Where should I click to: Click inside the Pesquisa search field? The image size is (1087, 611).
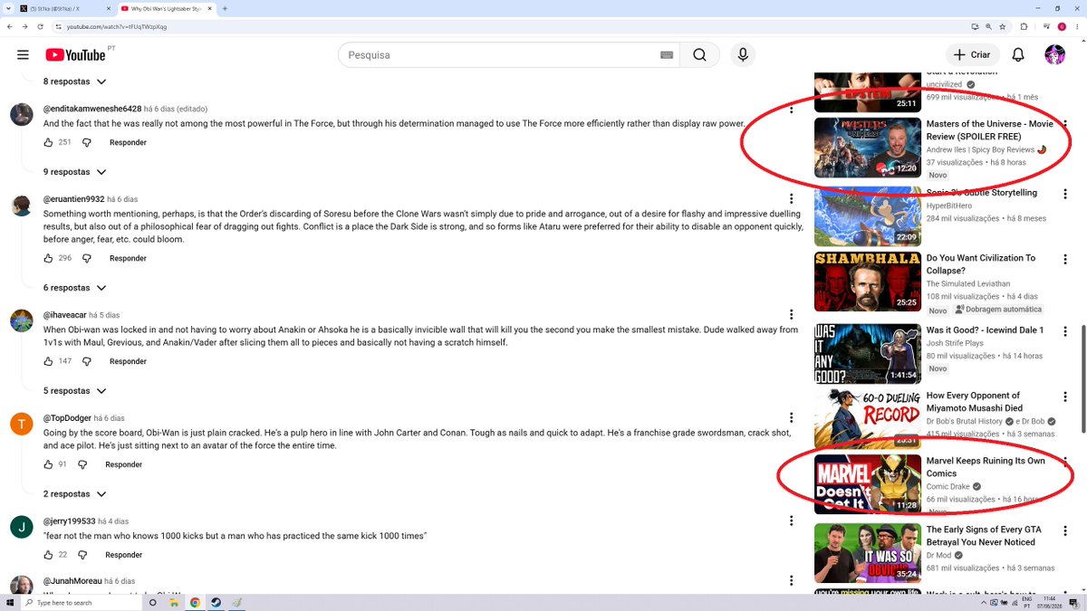pos(498,55)
